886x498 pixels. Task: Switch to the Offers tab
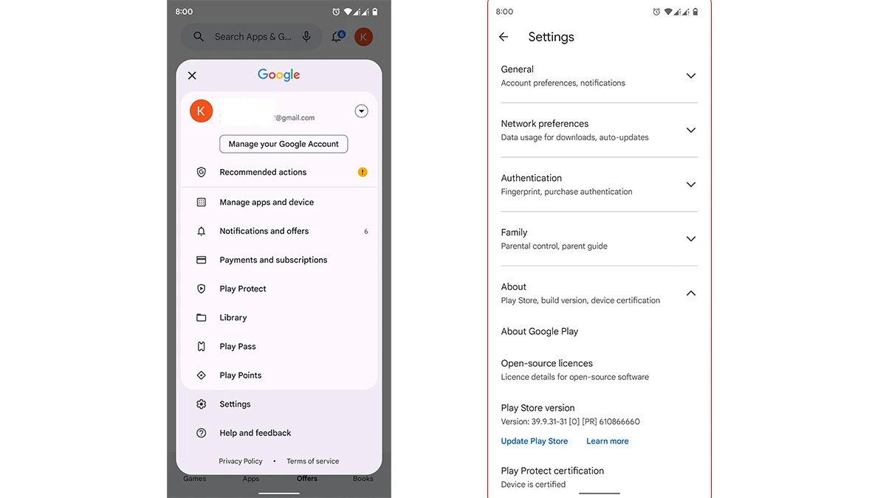point(307,479)
